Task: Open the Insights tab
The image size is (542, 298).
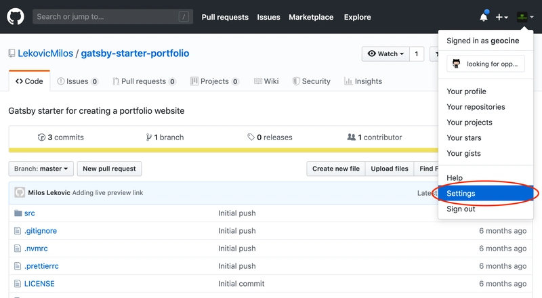Action: point(363,81)
